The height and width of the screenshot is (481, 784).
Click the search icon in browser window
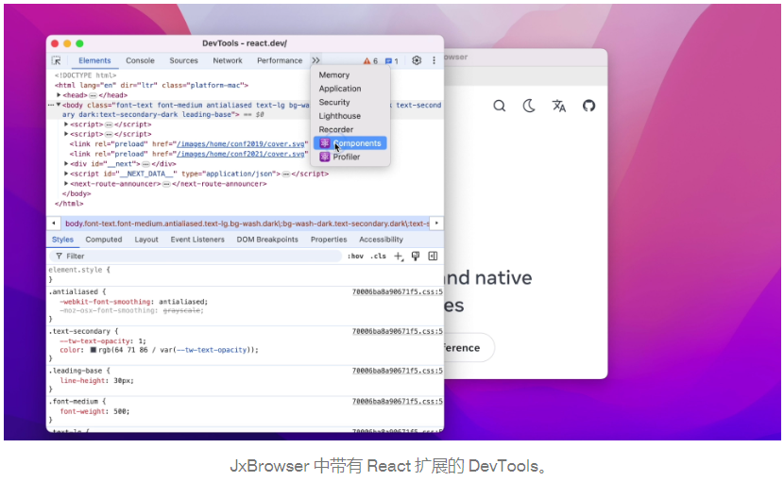coord(499,106)
